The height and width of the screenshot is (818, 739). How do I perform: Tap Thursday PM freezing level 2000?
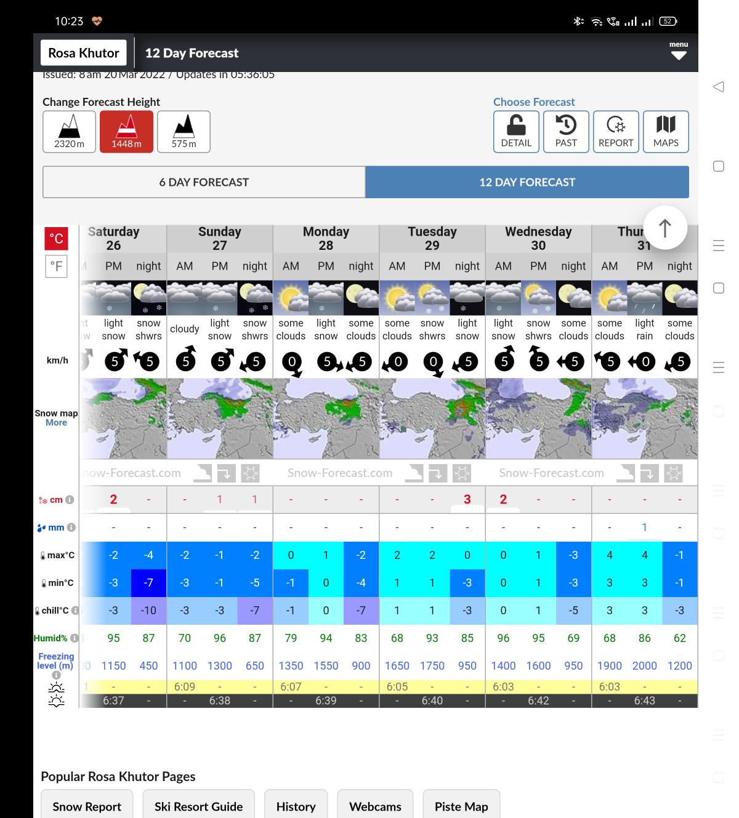(645, 665)
